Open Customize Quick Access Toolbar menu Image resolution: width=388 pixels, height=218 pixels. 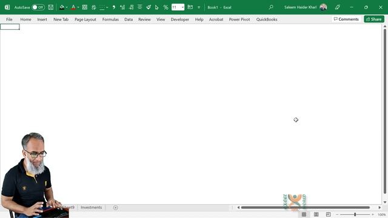(199, 7)
